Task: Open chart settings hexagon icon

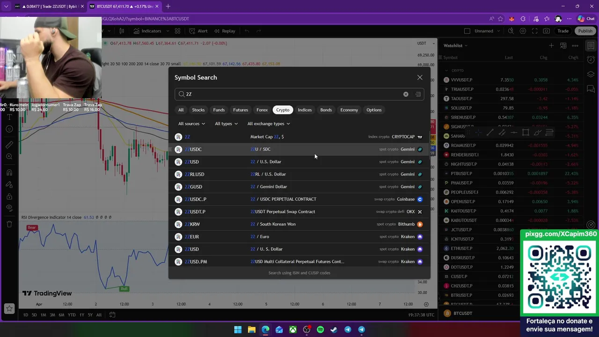Action: click(523, 31)
